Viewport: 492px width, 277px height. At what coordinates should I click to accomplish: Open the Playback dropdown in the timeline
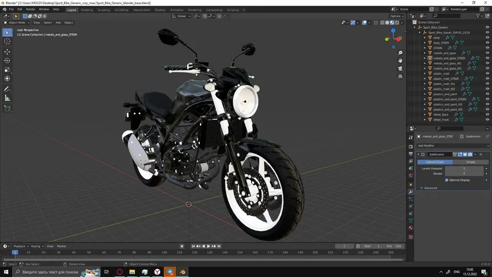click(21, 246)
